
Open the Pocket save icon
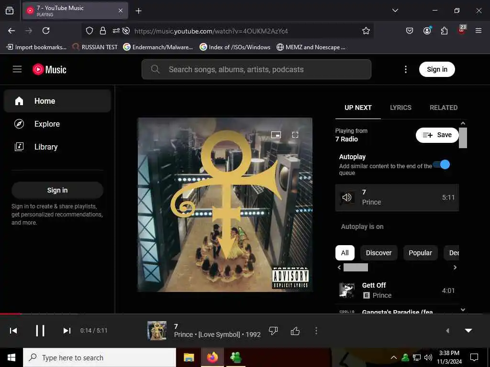[x=410, y=31]
